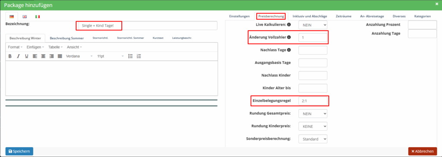Select Stornorichtl. Sommer tab
The height and width of the screenshot is (157, 442).
point(130,38)
